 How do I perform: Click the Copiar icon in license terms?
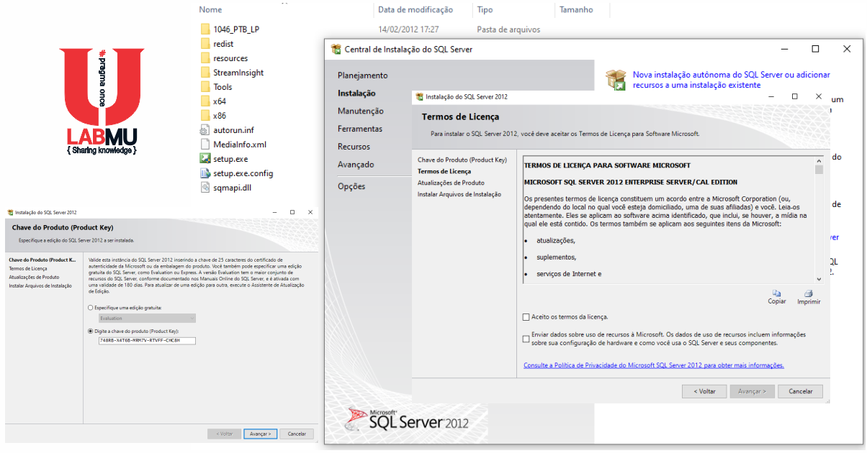click(777, 293)
